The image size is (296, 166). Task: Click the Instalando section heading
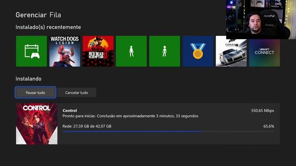pos(29,79)
